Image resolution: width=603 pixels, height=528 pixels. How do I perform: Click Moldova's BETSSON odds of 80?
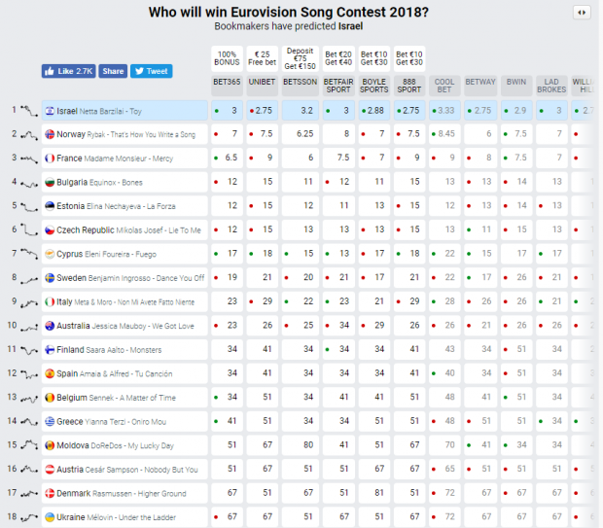(300, 445)
